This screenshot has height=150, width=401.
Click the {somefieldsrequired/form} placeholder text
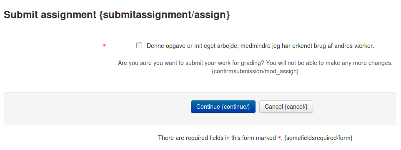(318, 138)
